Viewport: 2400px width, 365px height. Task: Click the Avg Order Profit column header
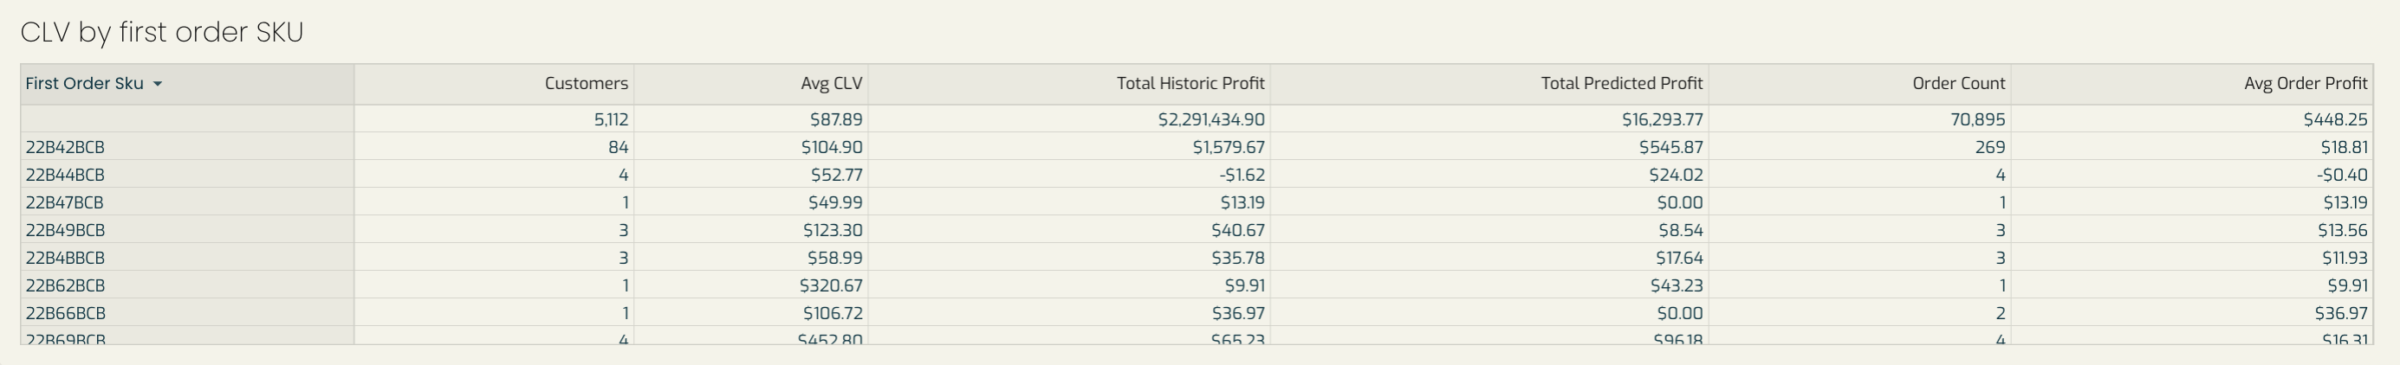2305,84
